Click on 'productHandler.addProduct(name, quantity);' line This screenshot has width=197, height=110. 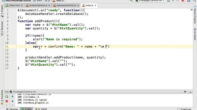(x=65, y=57)
